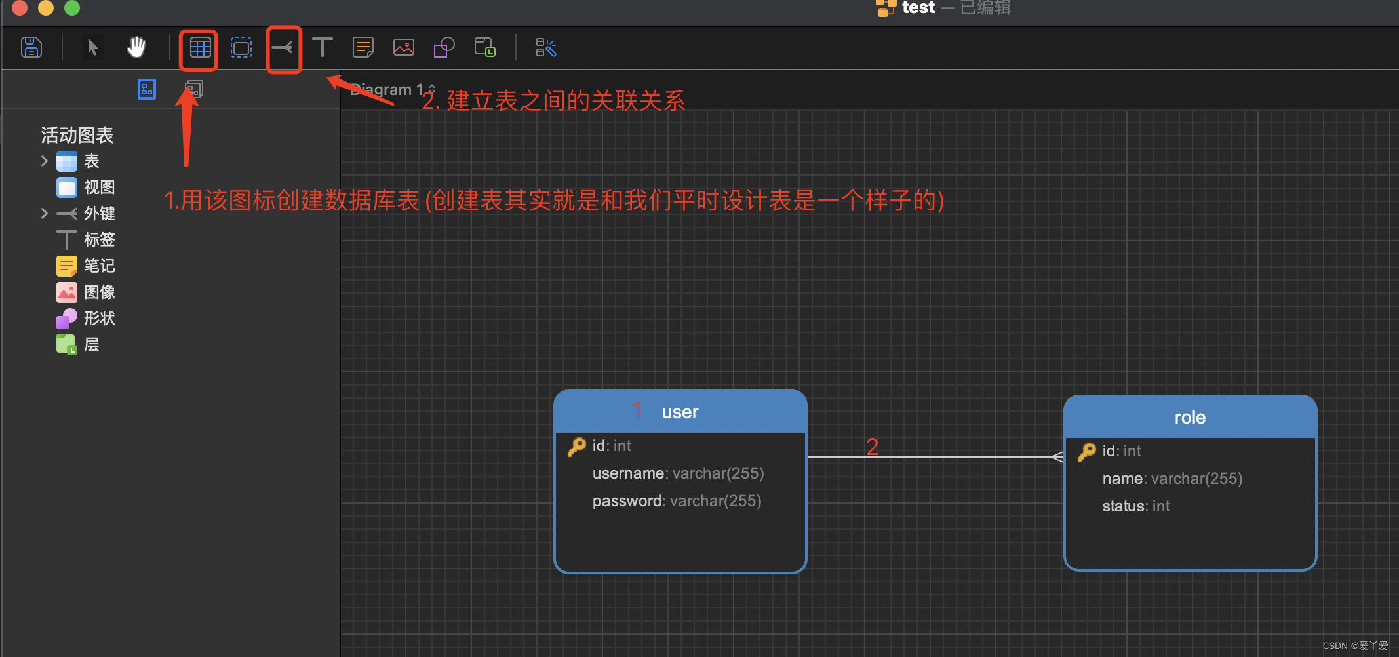Screen dimensions: 1399x657
Task: Click the green zoom window button
Action: [x=72, y=7]
